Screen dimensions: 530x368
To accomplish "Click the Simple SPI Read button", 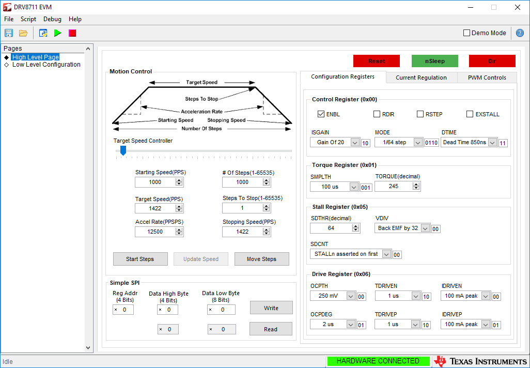I will pos(271,329).
